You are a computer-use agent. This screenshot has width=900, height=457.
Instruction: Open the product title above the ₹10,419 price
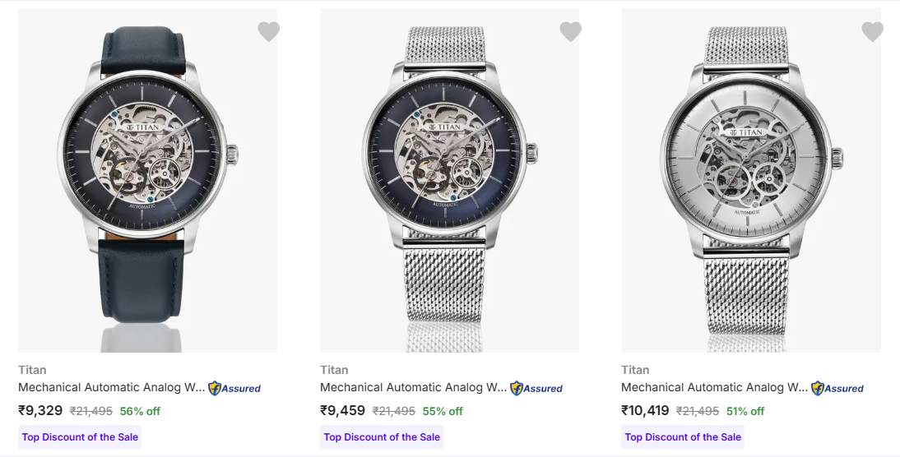(715, 387)
